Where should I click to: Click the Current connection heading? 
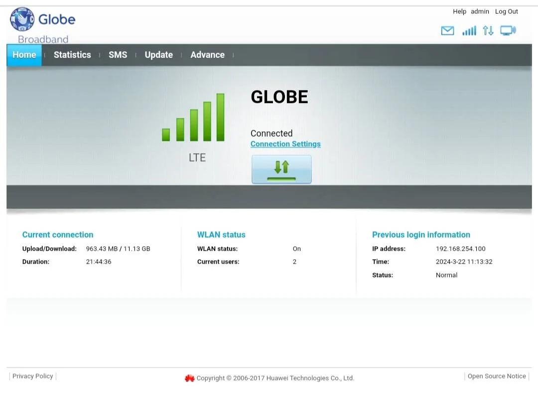[58, 235]
